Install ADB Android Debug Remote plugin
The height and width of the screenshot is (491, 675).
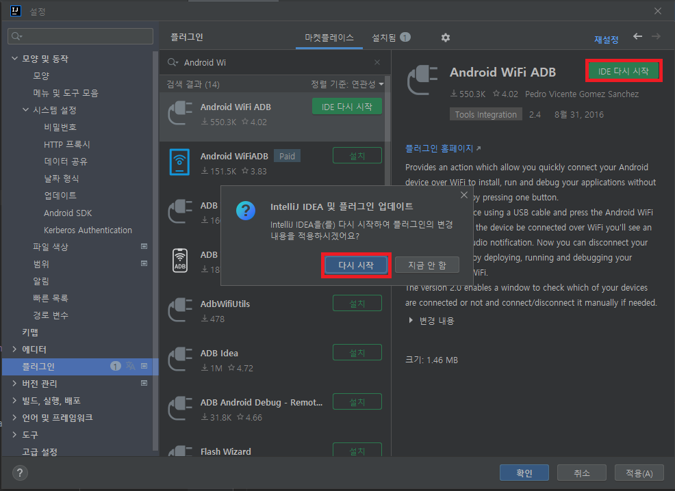point(357,402)
